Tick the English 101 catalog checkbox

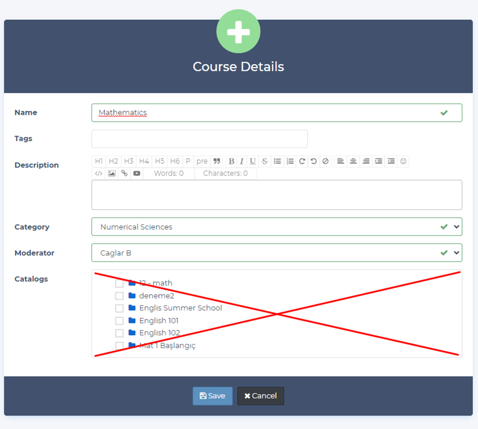(119, 321)
